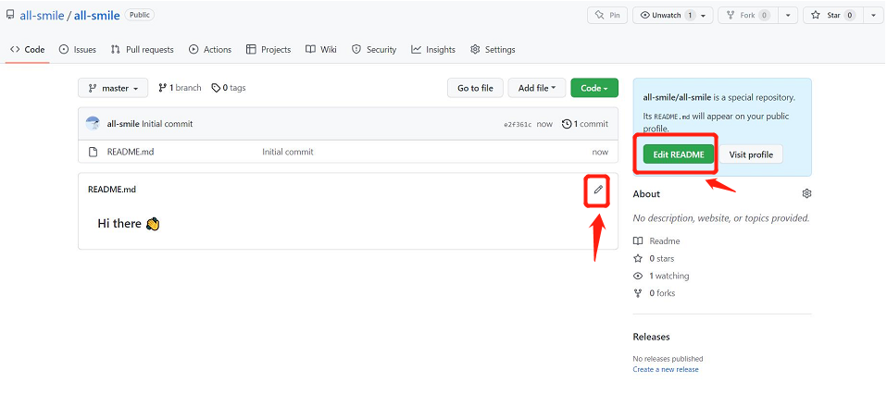The width and height of the screenshot is (887, 394).
Task: Expand the Fork options arrow
Action: tap(787, 16)
